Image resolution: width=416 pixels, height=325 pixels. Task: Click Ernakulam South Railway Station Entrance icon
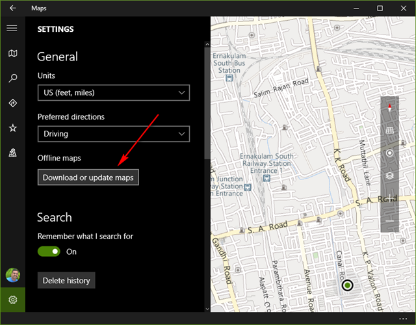266,178
